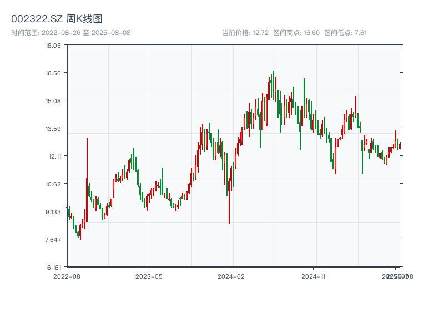Click the 当前价格 12.72 label
Screen dimensions: 444x333
pos(245,33)
